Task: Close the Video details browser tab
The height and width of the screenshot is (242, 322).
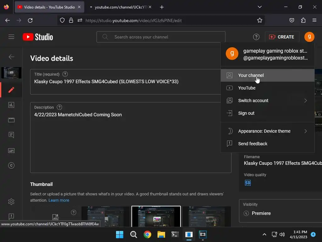Action: click(79, 7)
